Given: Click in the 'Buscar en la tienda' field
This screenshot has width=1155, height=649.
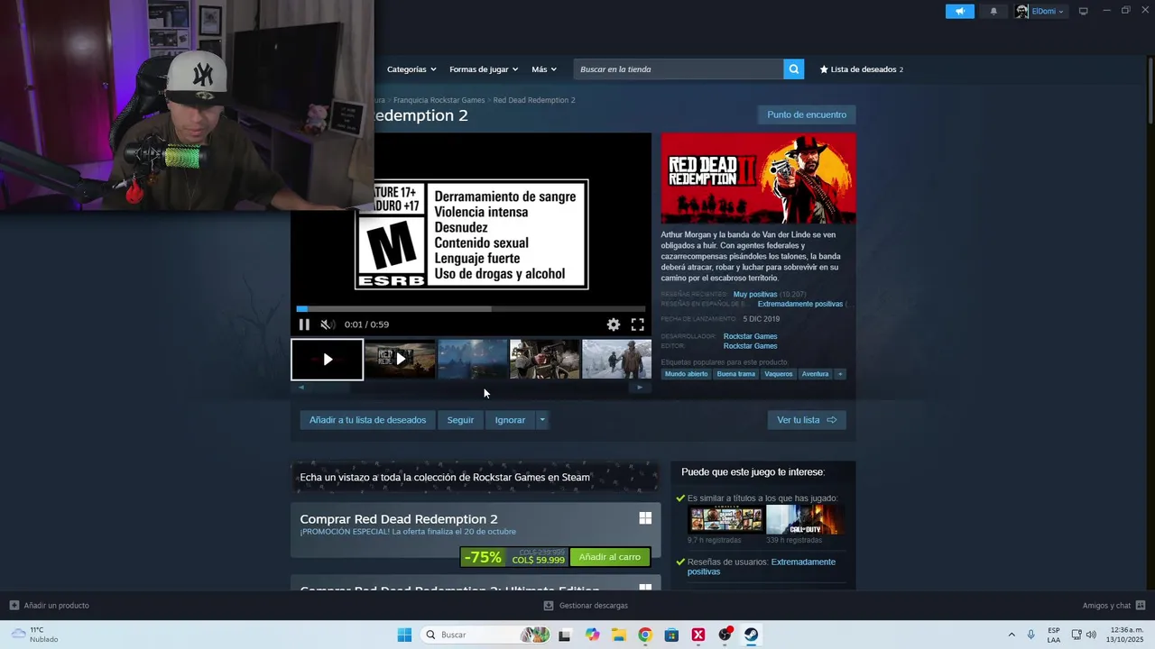Looking at the screenshot, I should [678, 69].
